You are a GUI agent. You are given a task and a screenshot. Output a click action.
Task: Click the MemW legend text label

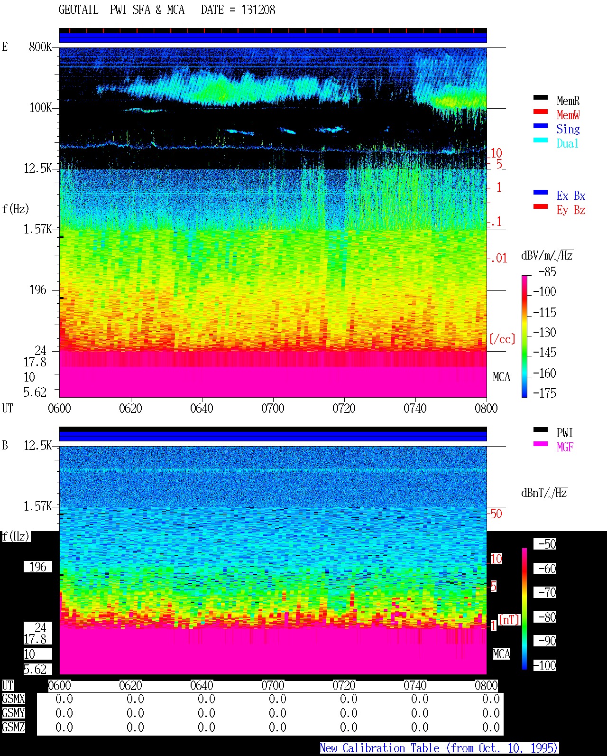pos(568,115)
